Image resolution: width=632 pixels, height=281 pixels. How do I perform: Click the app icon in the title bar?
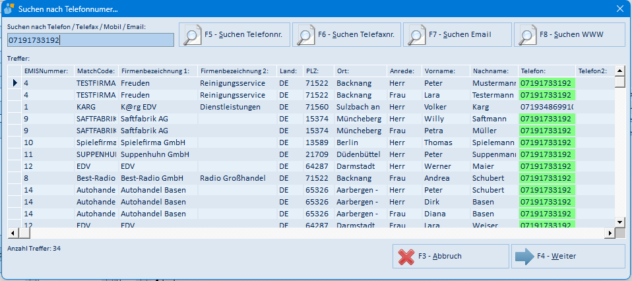[x=9, y=9]
